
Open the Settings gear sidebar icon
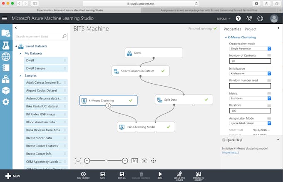(6, 102)
